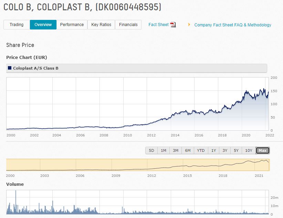Click the Coloplast legend color square
This screenshot has width=283, height=218.
tap(10, 68)
